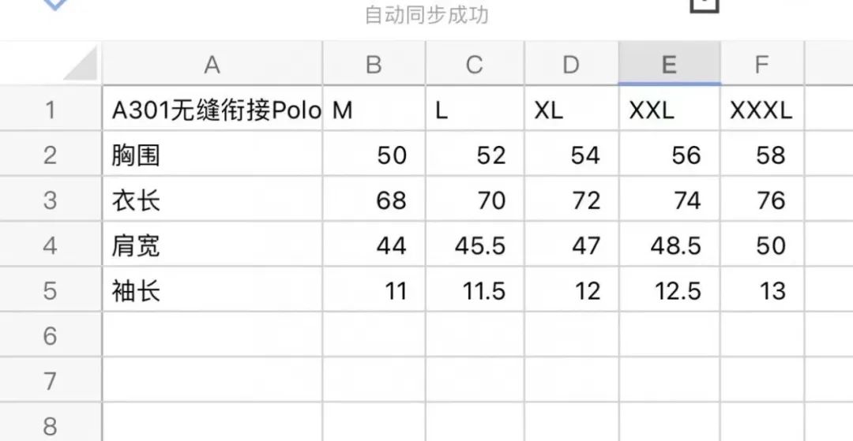
Task: Click the cell containing 76
Action: [761, 200]
